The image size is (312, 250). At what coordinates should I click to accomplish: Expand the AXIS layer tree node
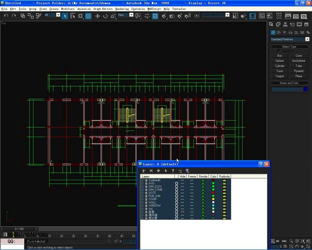point(142,183)
